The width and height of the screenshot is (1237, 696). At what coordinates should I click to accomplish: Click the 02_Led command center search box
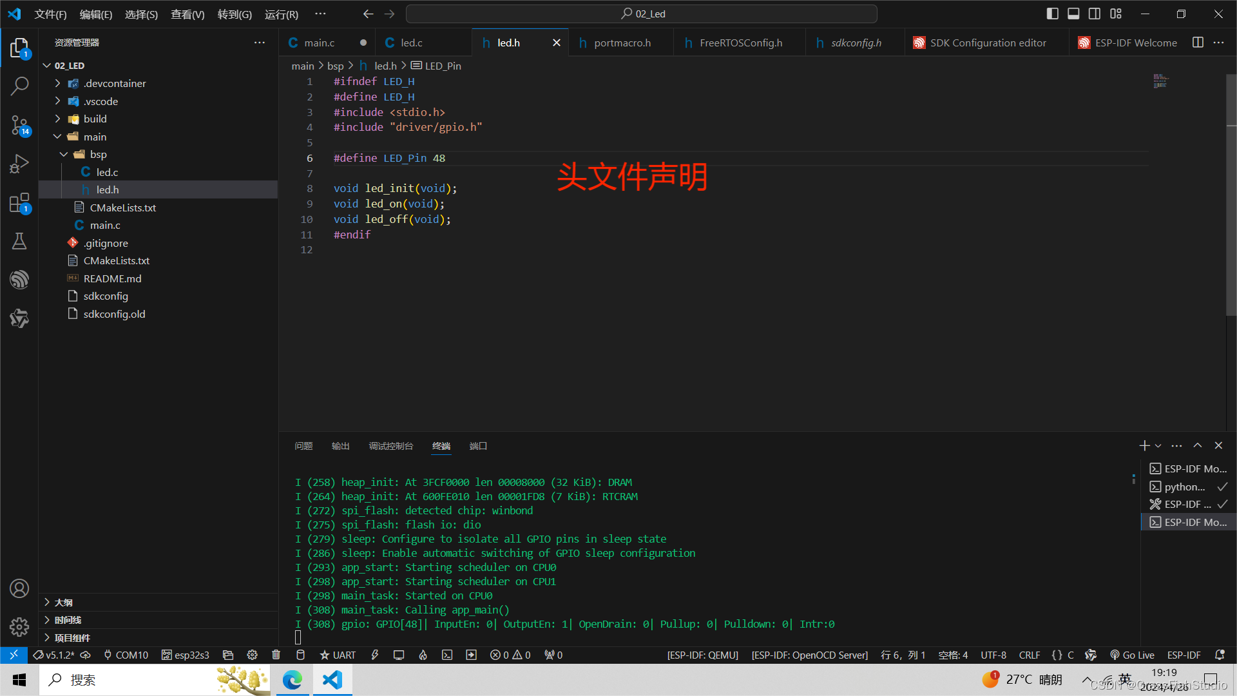coord(642,14)
